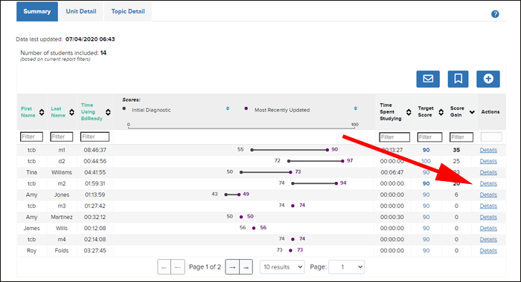521x282 pixels.
Task: Select the 00:00:30 studying time cell
Action: (392, 217)
